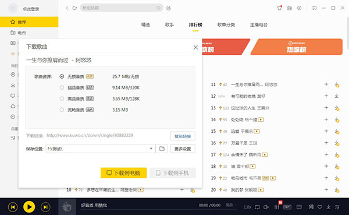Refresh the page with the reload icon
This screenshot has height=215, width=349.
[x=74, y=8]
